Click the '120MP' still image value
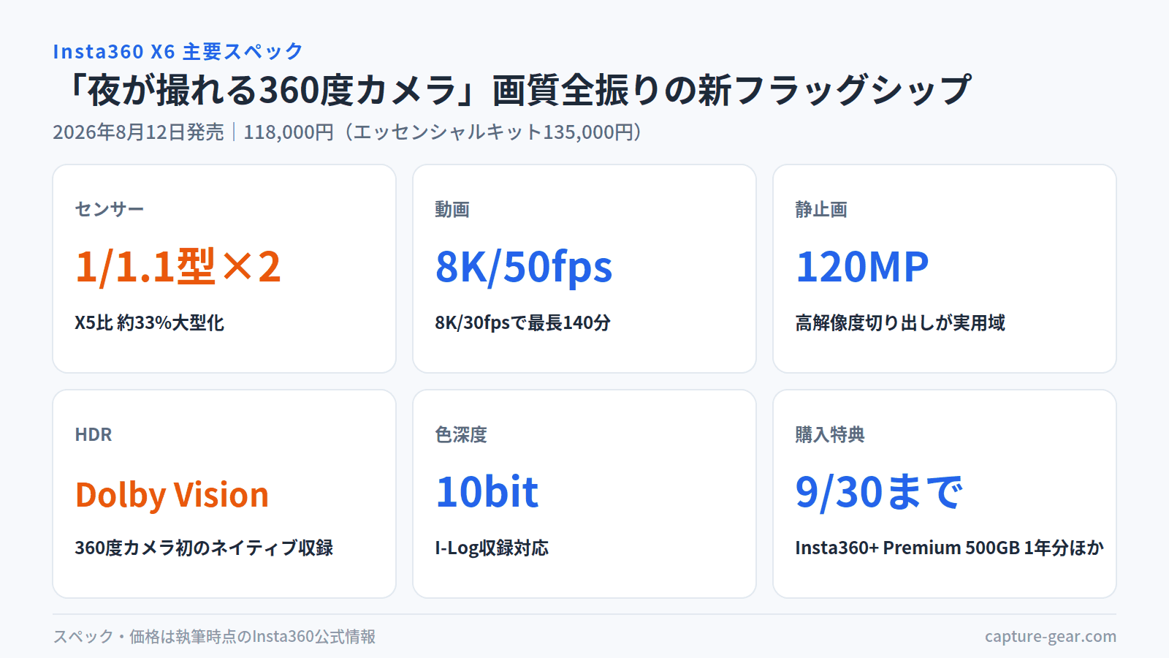 tap(862, 267)
